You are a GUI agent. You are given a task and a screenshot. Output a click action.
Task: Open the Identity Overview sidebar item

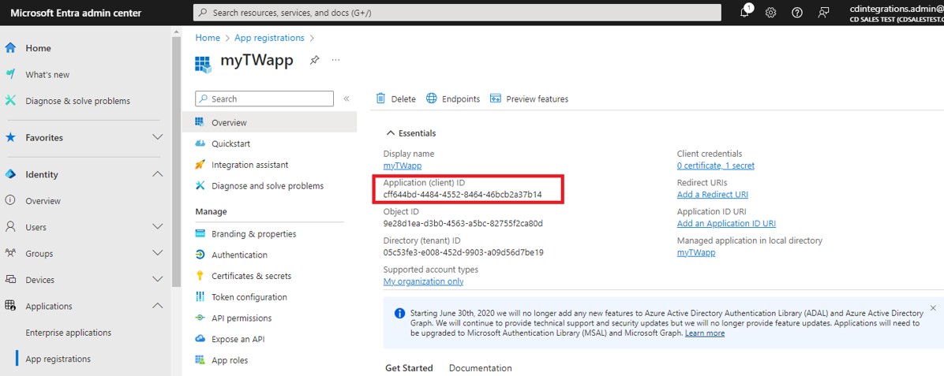43,201
